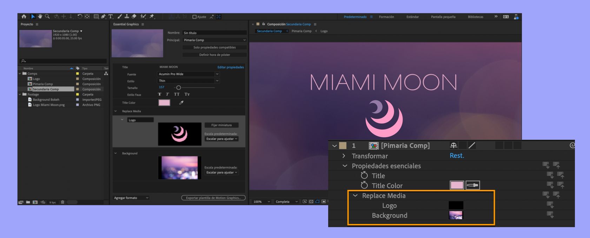The width and height of the screenshot is (590, 238).
Task: Click Definir hora de póster button
Action: pos(215,55)
